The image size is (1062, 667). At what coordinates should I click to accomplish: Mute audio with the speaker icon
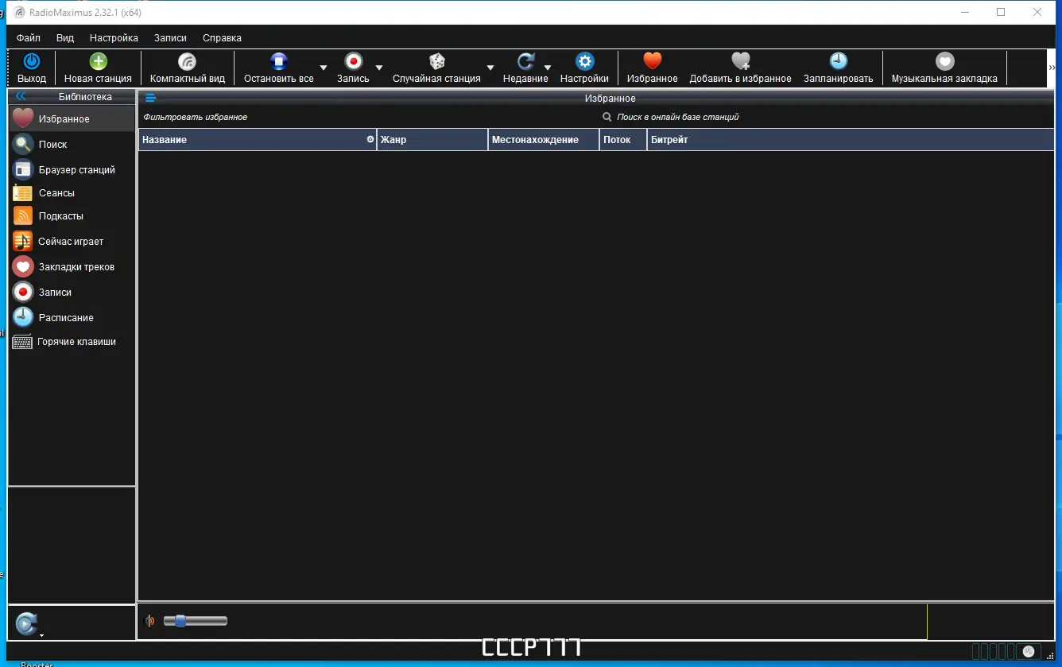coord(149,621)
